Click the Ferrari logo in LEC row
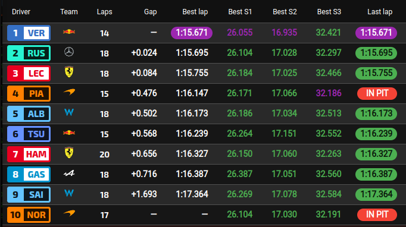This screenshot has height=227, width=406. pyautogui.click(x=69, y=72)
